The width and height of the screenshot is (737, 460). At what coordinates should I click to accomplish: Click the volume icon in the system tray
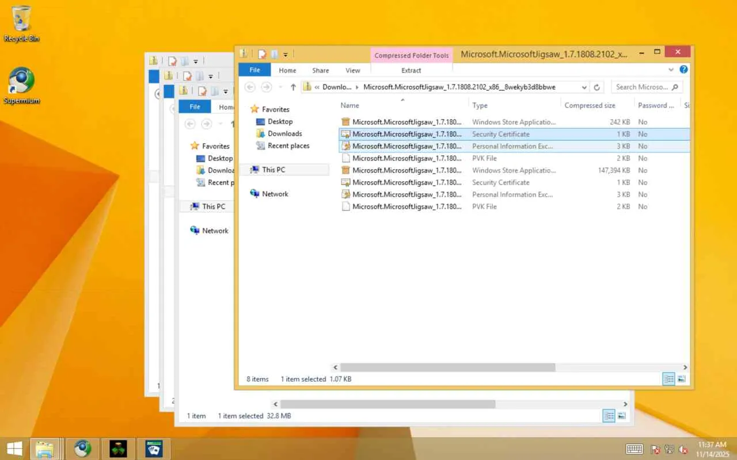click(x=684, y=449)
